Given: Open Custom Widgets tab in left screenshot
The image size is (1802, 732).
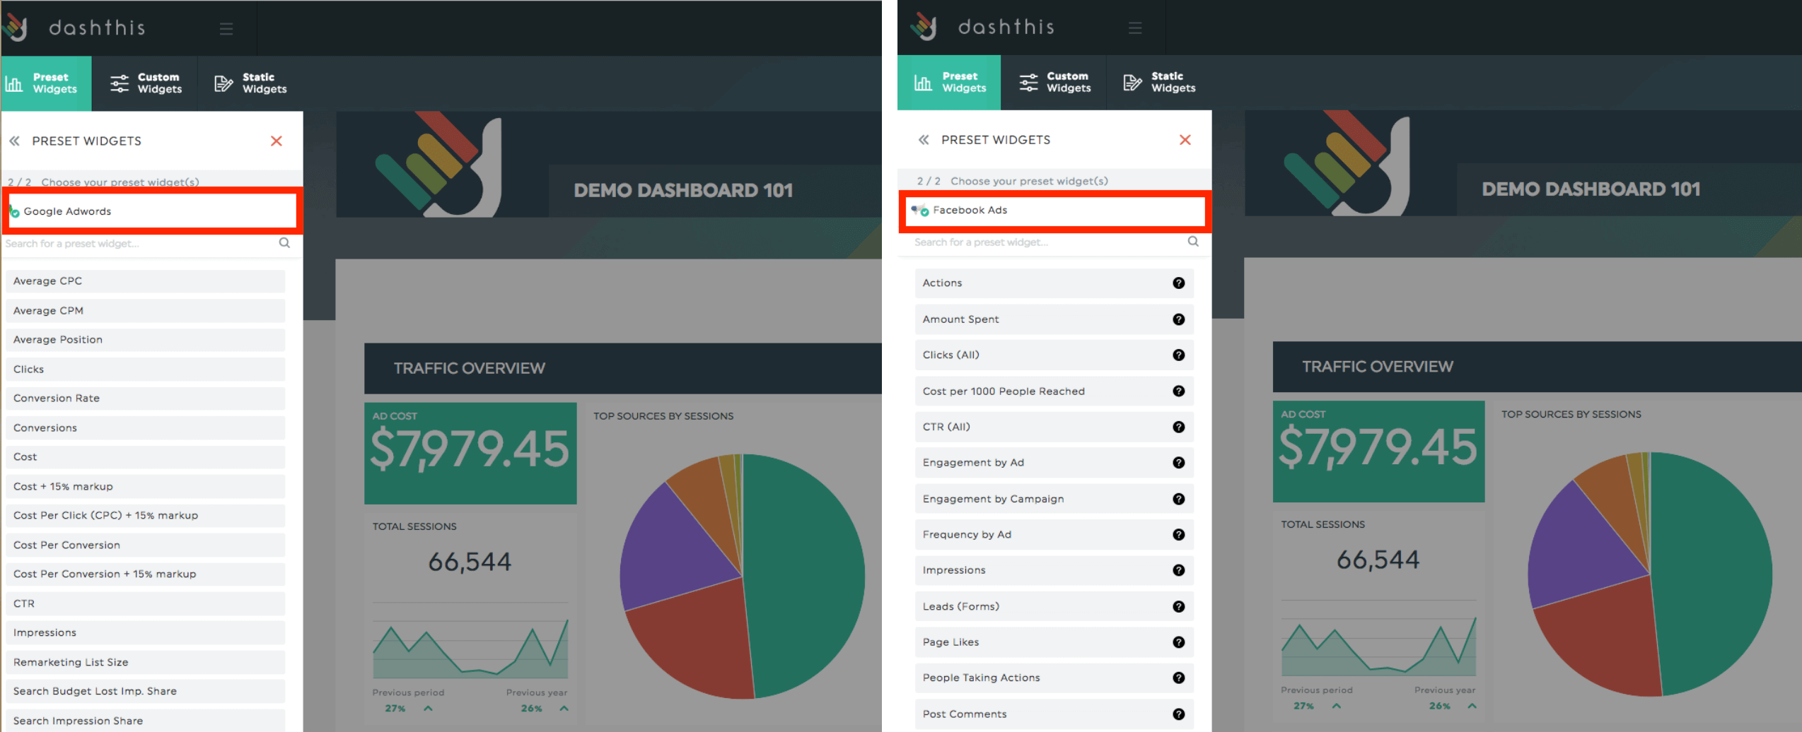Looking at the screenshot, I should pyautogui.click(x=145, y=83).
